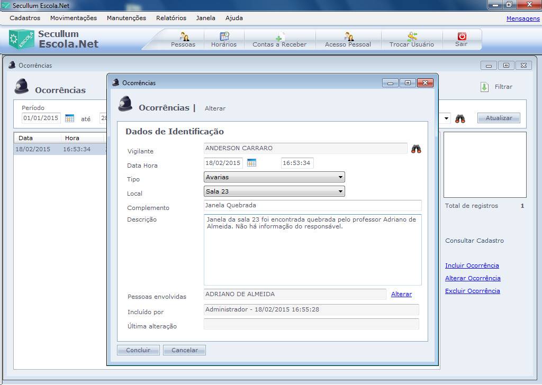Open the Tipo dropdown showing Avarias

tap(274, 177)
